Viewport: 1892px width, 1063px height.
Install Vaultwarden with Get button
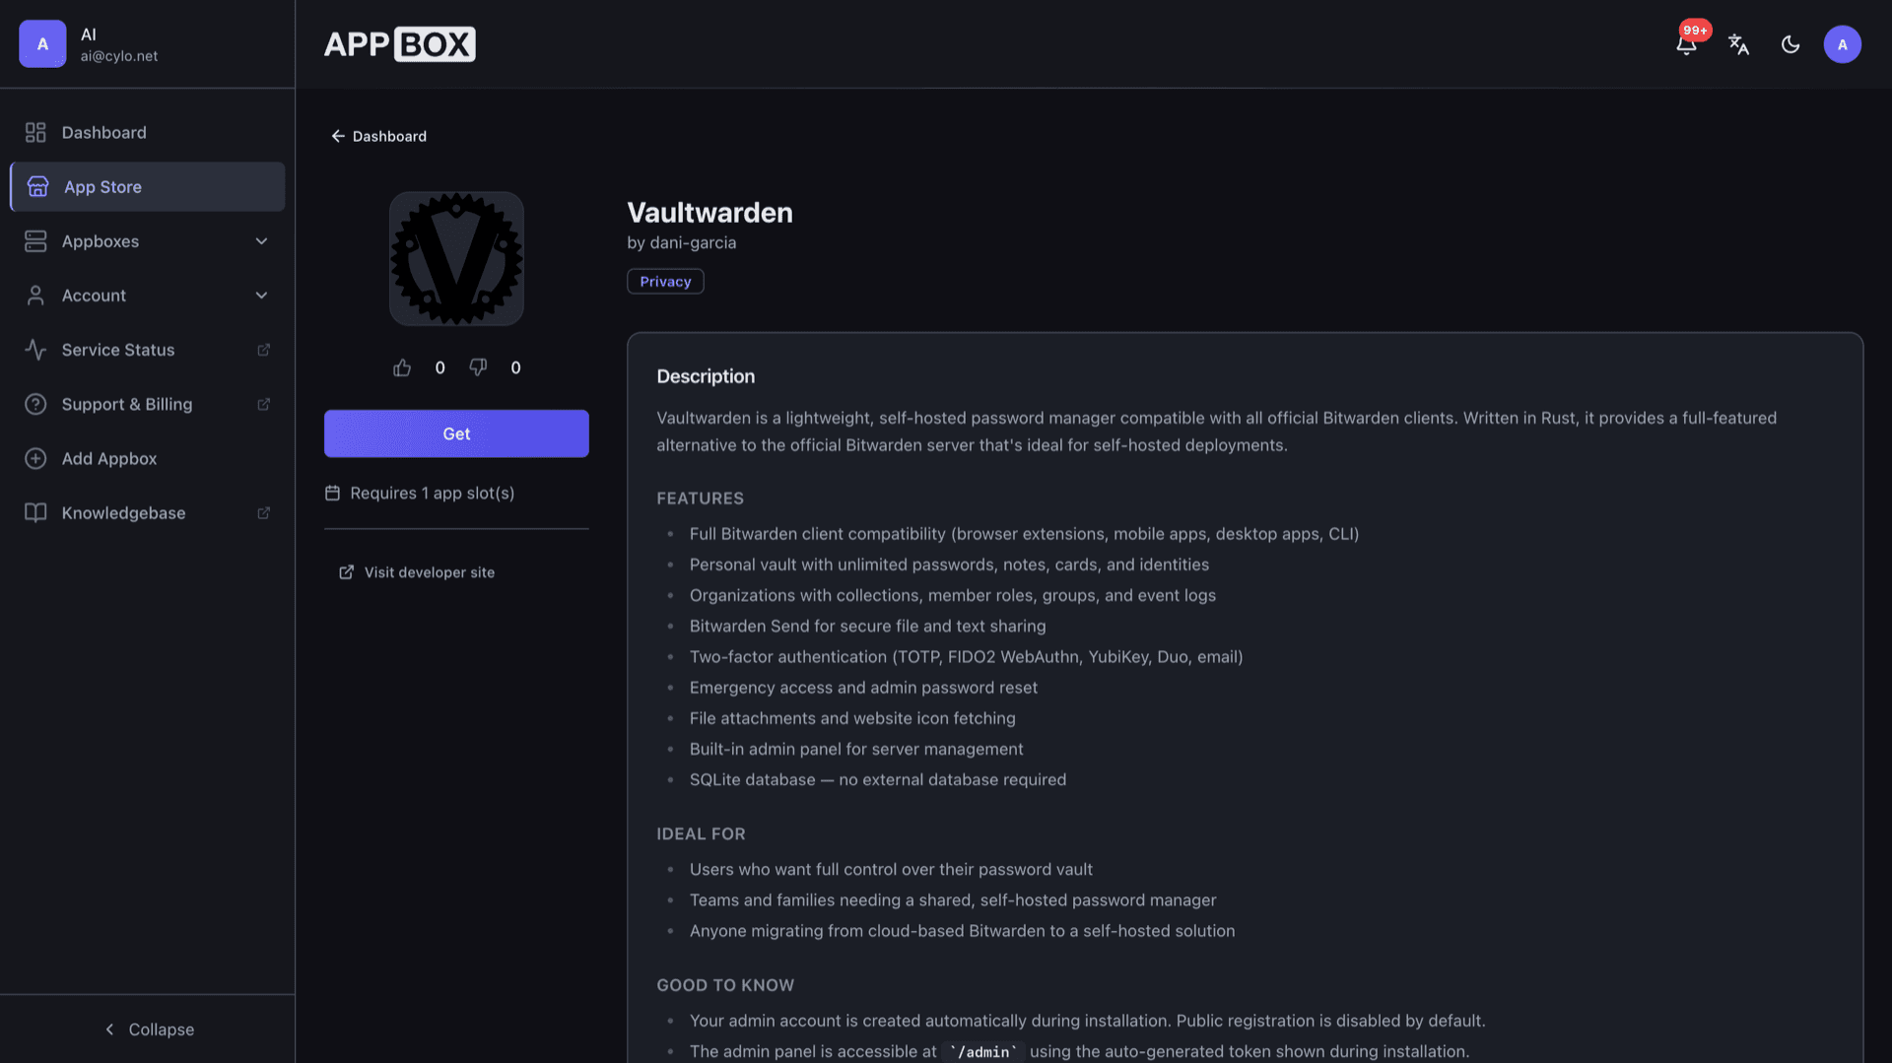[x=456, y=433]
